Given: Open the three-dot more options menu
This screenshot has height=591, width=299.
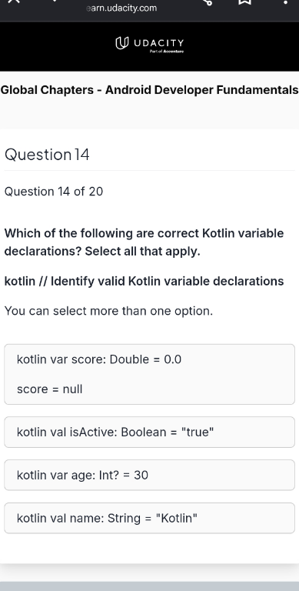Looking at the screenshot, I should [285, 2].
